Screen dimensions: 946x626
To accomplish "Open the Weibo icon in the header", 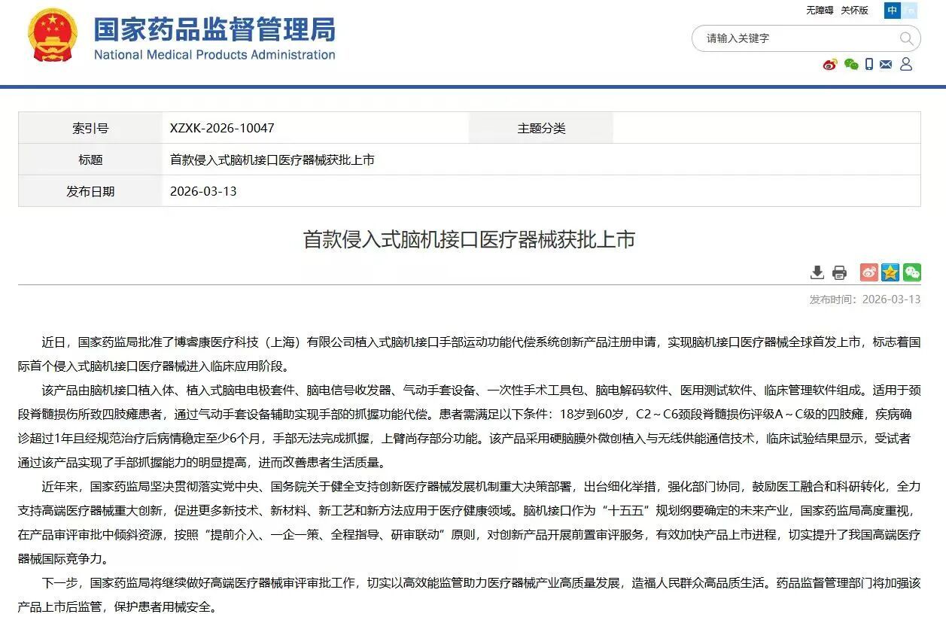I will coord(829,65).
